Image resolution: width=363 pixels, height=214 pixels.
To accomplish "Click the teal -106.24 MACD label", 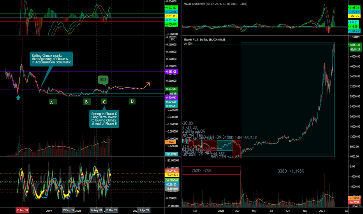I will point(355,31).
